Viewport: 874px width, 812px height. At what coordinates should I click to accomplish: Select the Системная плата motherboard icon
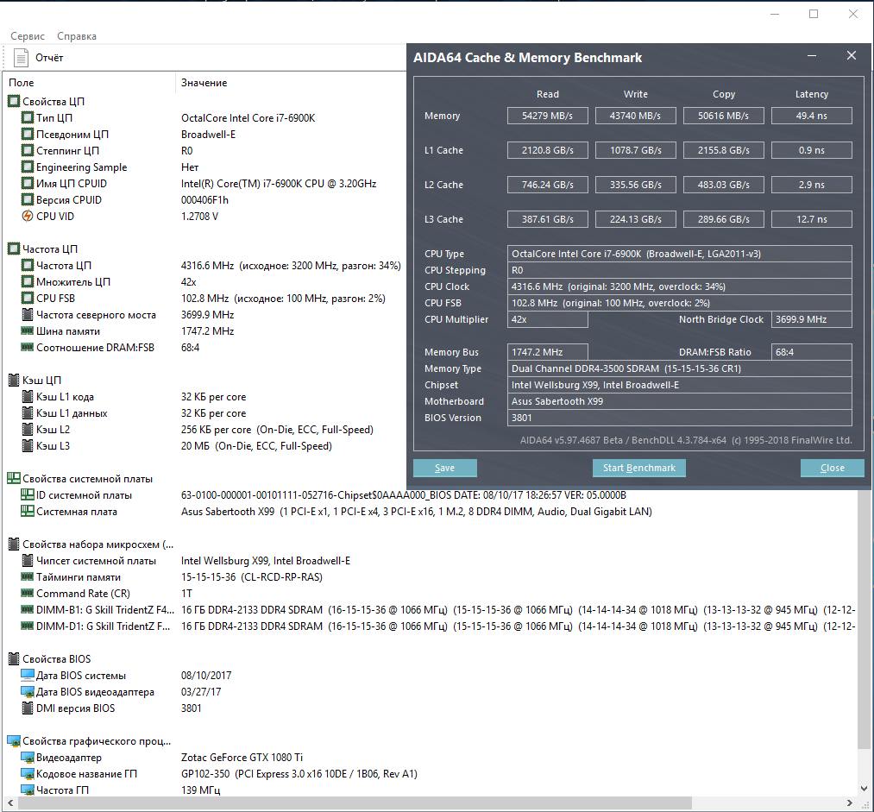click(28, 512)
